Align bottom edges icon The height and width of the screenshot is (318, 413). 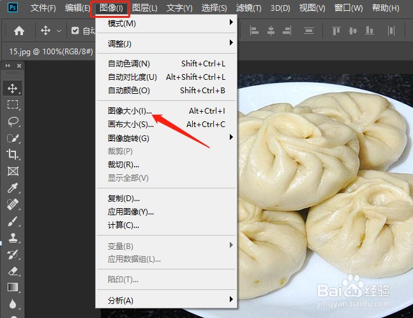click(x=370, y=31)
